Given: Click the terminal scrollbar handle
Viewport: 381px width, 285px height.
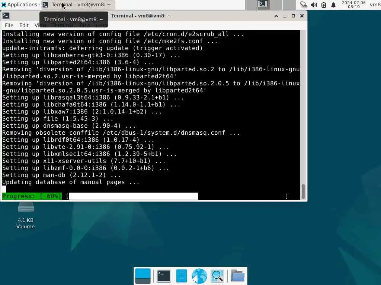Looking at the screenshot, I should 303,191.
